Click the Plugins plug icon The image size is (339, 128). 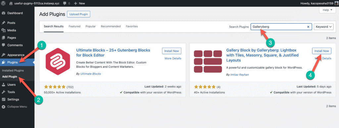(x=3, y=62)
